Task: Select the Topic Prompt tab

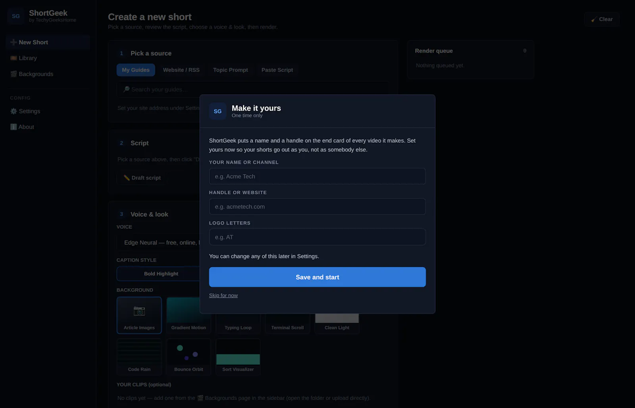Action: click(x=231, y=70)
